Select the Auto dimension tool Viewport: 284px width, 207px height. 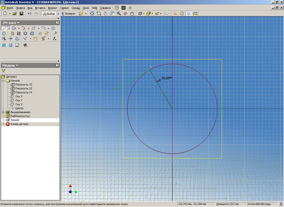tap(47, 33)
